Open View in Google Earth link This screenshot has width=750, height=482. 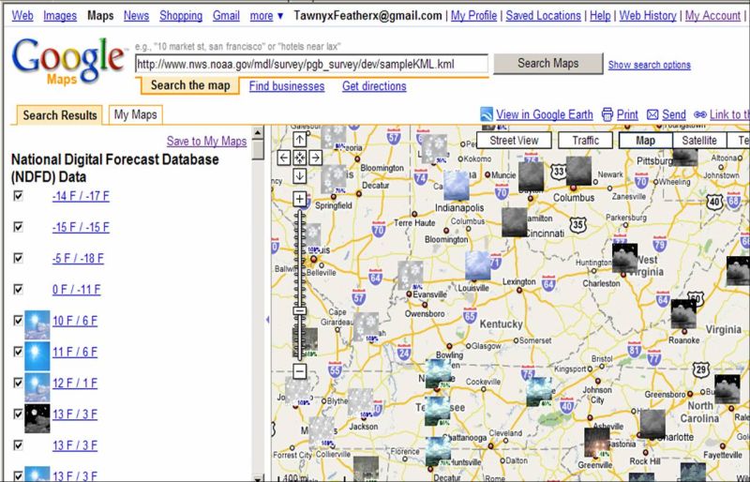click(x=545, y=115)
